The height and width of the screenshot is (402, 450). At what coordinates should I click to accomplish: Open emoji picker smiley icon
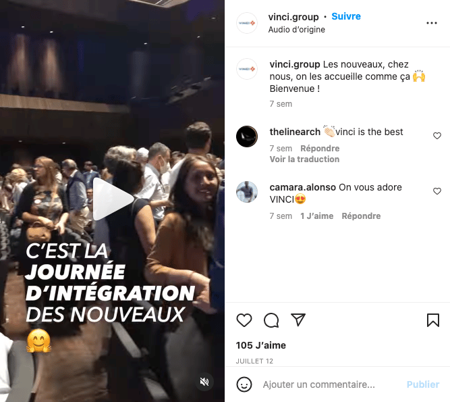click(244, 384)
